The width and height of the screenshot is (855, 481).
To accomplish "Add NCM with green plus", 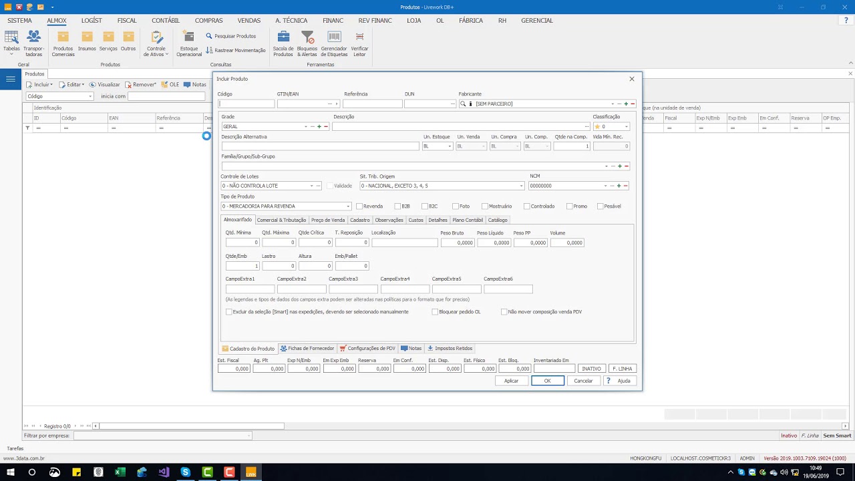I will 619,186.
